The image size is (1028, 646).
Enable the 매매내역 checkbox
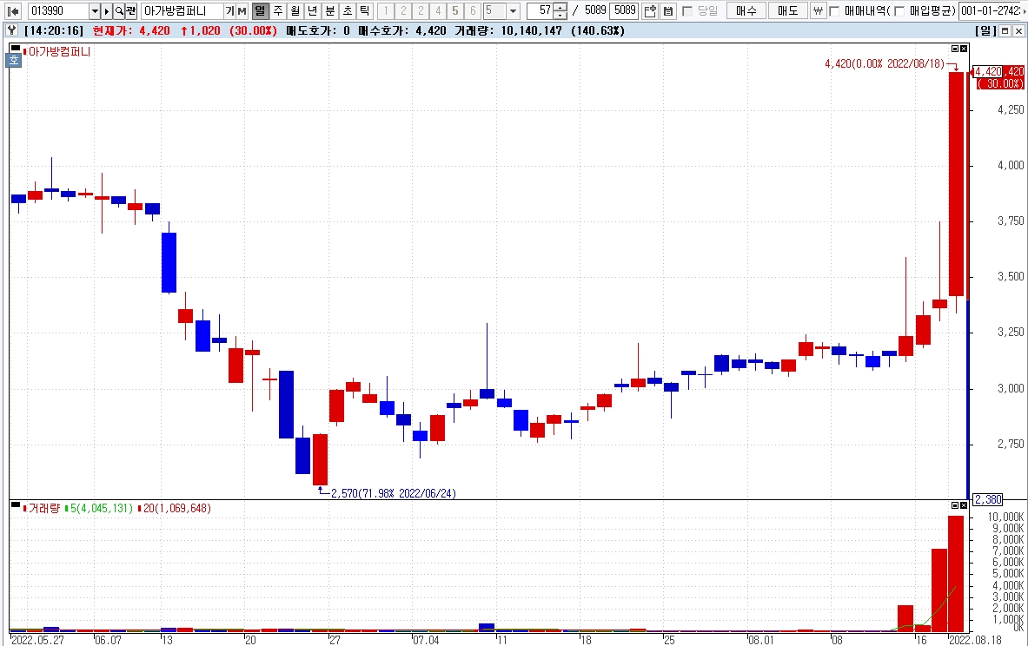[834, 11]
